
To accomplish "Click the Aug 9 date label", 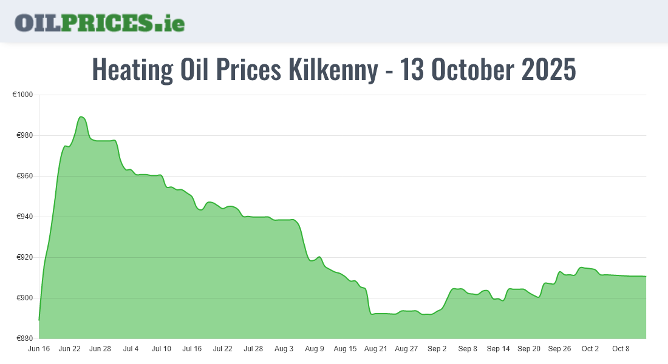I will click(x=315, y=349).
